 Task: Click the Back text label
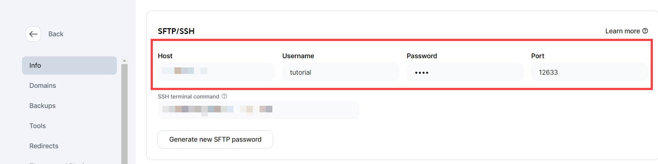point(56,34)
